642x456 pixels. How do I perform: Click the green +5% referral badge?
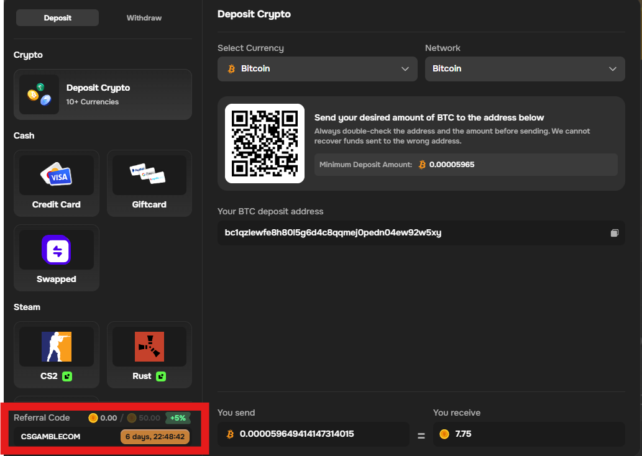pos(178,417)
